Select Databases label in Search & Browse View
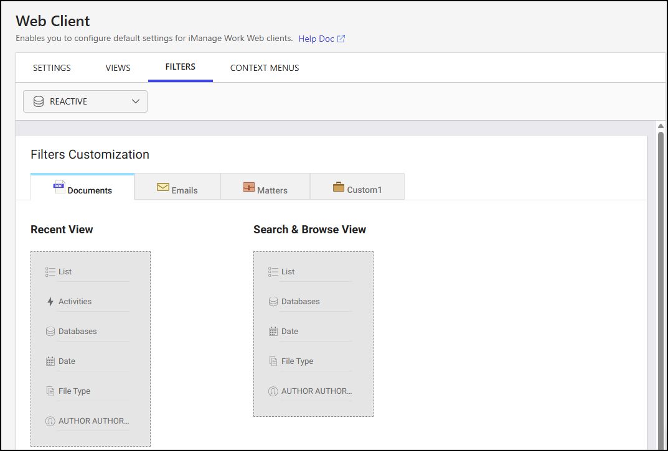Image resolution: width=668 pixels, height=451 pixels. [300, 302]
